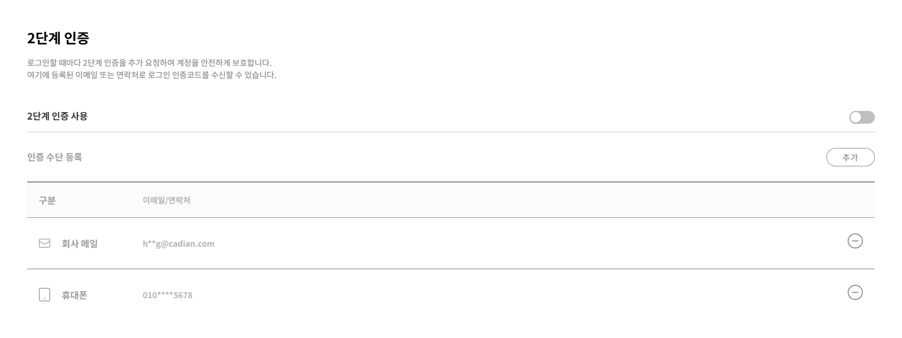
Task: Select the 회사 메일 row label
Action: pos(80,243)
